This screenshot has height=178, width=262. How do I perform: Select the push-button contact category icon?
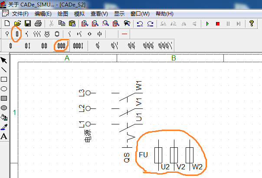[79, 34]
